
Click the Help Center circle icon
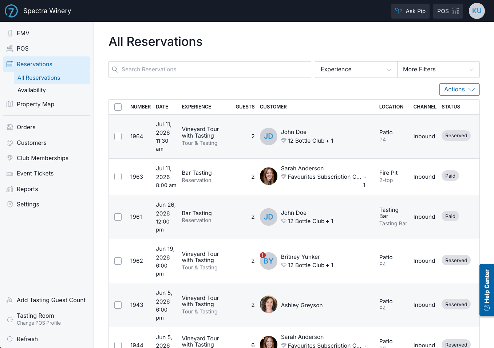487,308
